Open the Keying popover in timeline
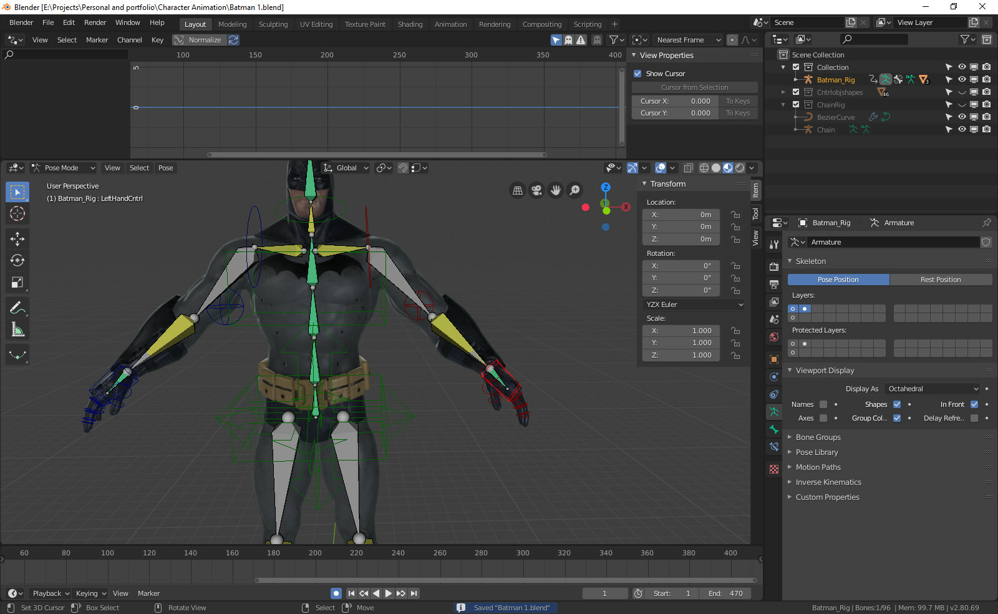This screenshot has width=998, height=614. click(90, 593)
